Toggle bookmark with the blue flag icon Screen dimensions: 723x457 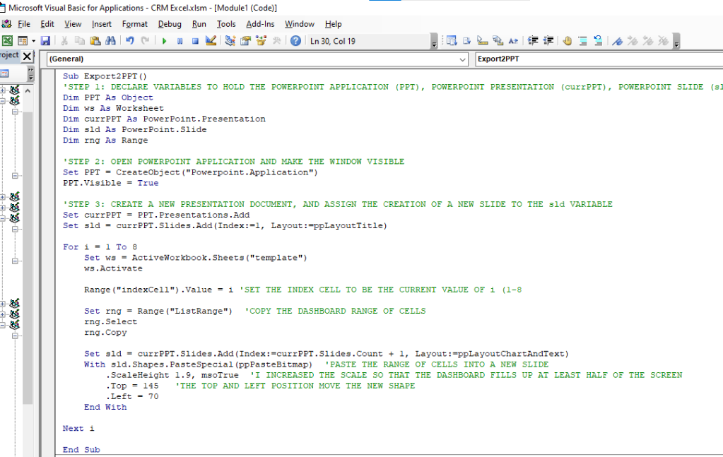click(618, 41)
